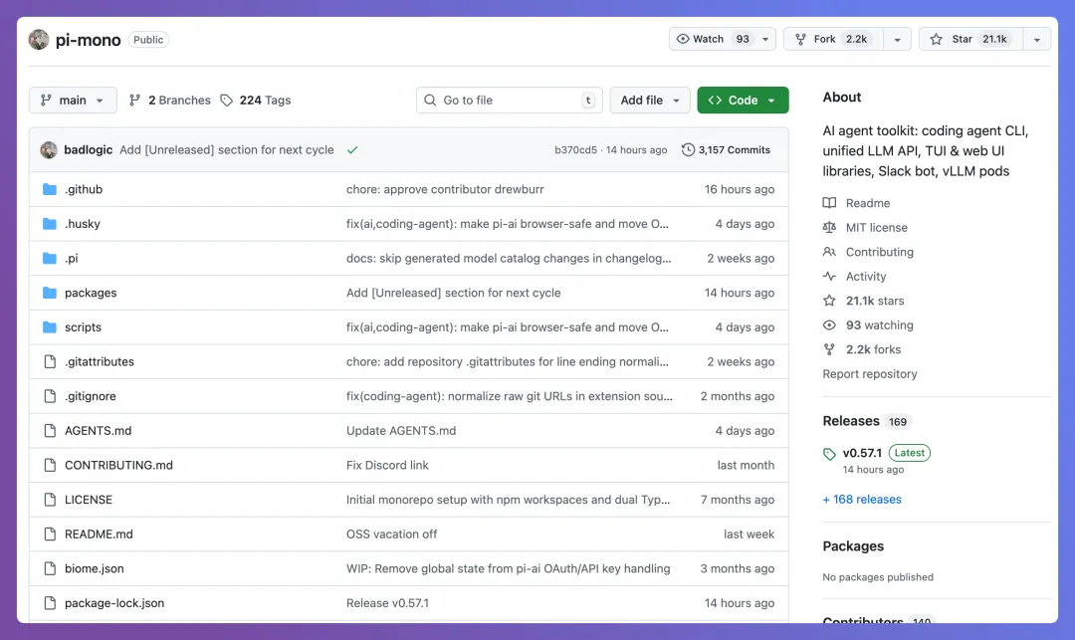Open the 2 Branches link
Viewport: 1075px width, 640px height.
tap(170, 101)
